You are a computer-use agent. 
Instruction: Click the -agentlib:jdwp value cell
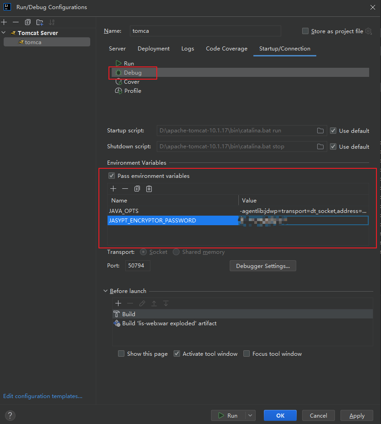[x=304, y=211]
